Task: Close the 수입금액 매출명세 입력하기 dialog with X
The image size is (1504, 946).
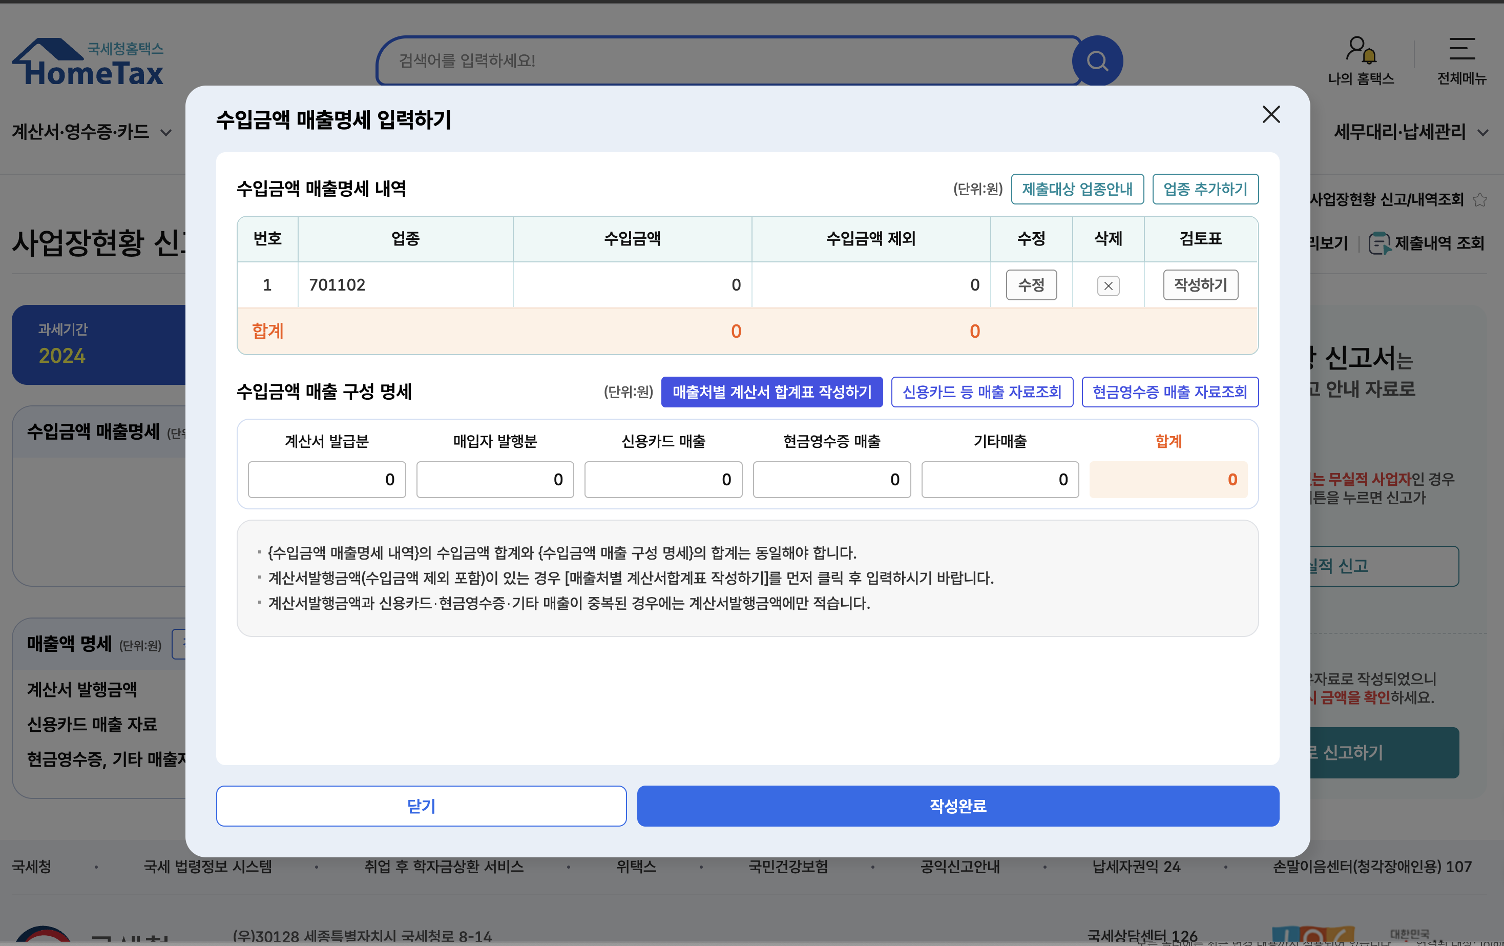Action: 1271,114
